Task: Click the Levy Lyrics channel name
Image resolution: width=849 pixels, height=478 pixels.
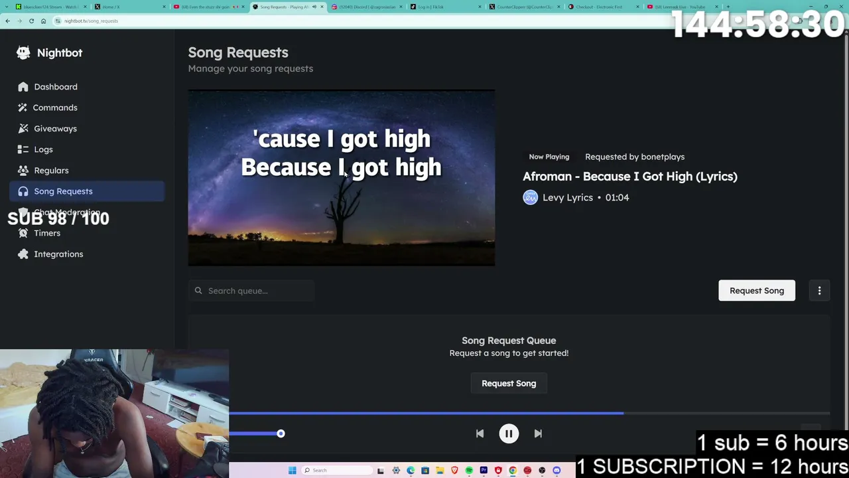Action: click(568, 197)
